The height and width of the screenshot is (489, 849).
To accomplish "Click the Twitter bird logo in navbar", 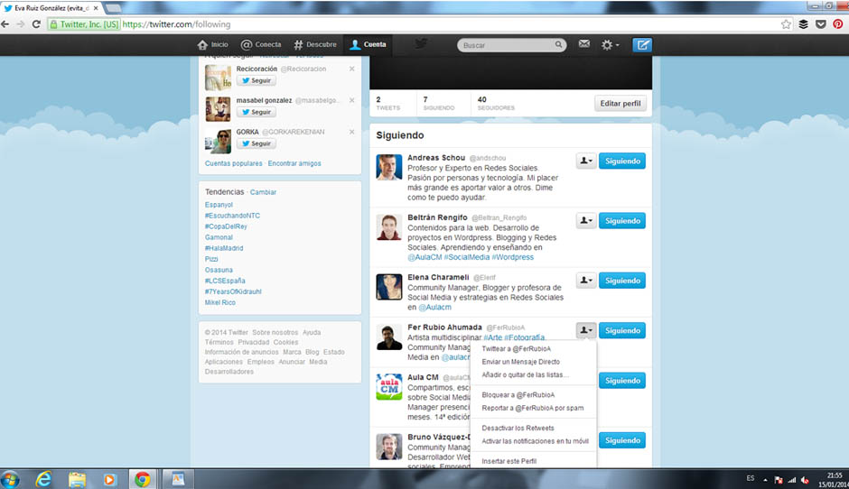I will [421, 43].
